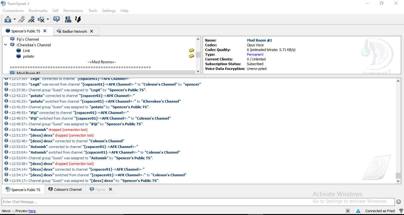Close the Badlion Network server tab

click(92, 31)
